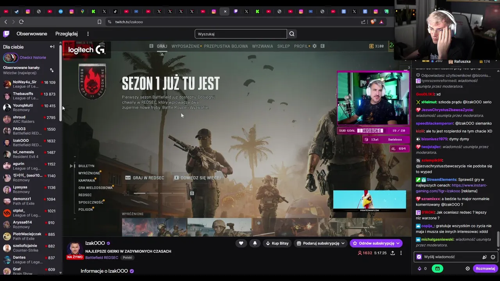This screenshot has width=500, height=281.
Task: Click the Brave Rewards triangle icon
Action: (381, 22)
